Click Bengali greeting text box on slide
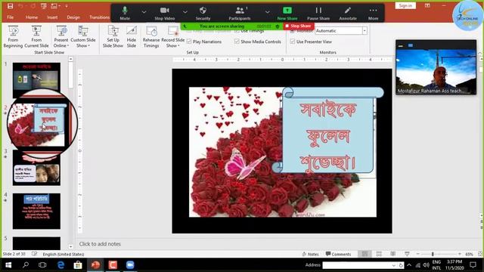The height and width of the screenshot is (272, 484). click(x=327, y=136)
